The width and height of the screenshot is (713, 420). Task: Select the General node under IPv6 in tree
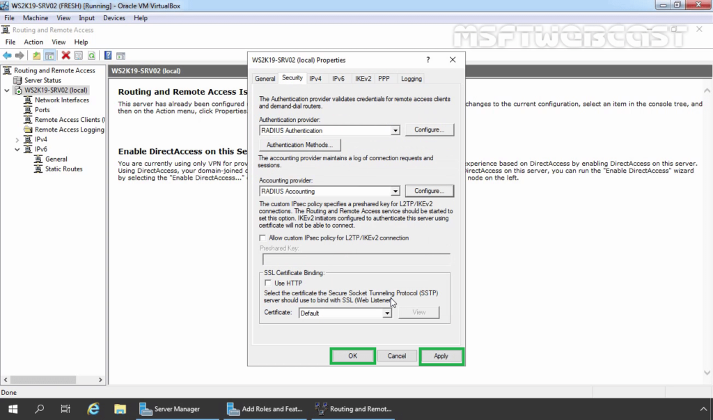point(56,160)
